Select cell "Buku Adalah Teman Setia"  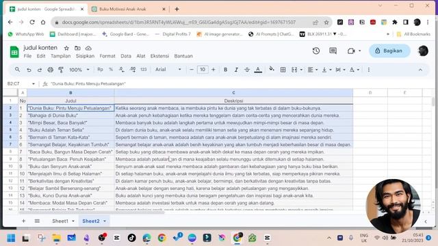[70, 130]
